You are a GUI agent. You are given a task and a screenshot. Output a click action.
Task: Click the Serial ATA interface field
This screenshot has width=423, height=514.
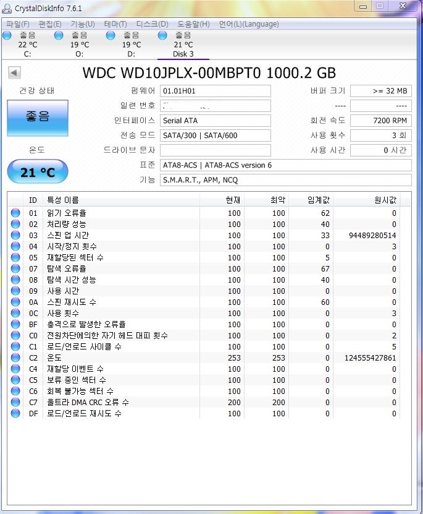(x=216, y=121)
